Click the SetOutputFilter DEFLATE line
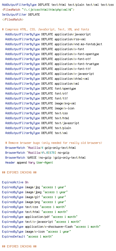 (x=21, y=15)
